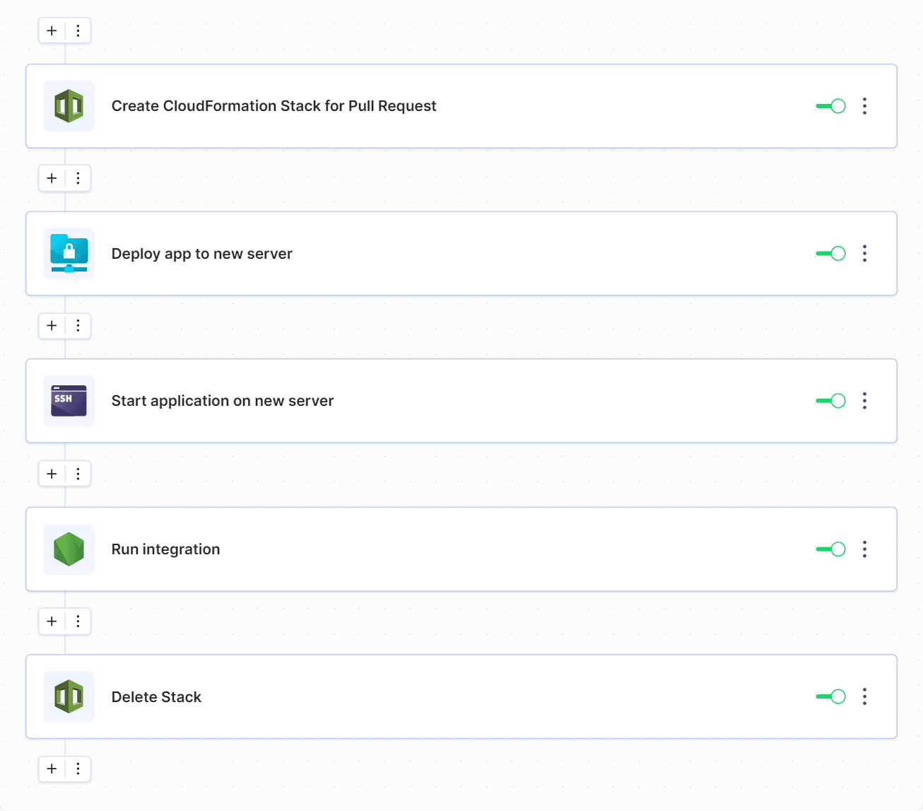Open 'Create CloudFormation Stack for Pull Request' action title
This screenshot has height=811, width=923.
[x=274, y=106]
